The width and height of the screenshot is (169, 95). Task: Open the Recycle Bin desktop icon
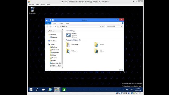tap(32, 10)
